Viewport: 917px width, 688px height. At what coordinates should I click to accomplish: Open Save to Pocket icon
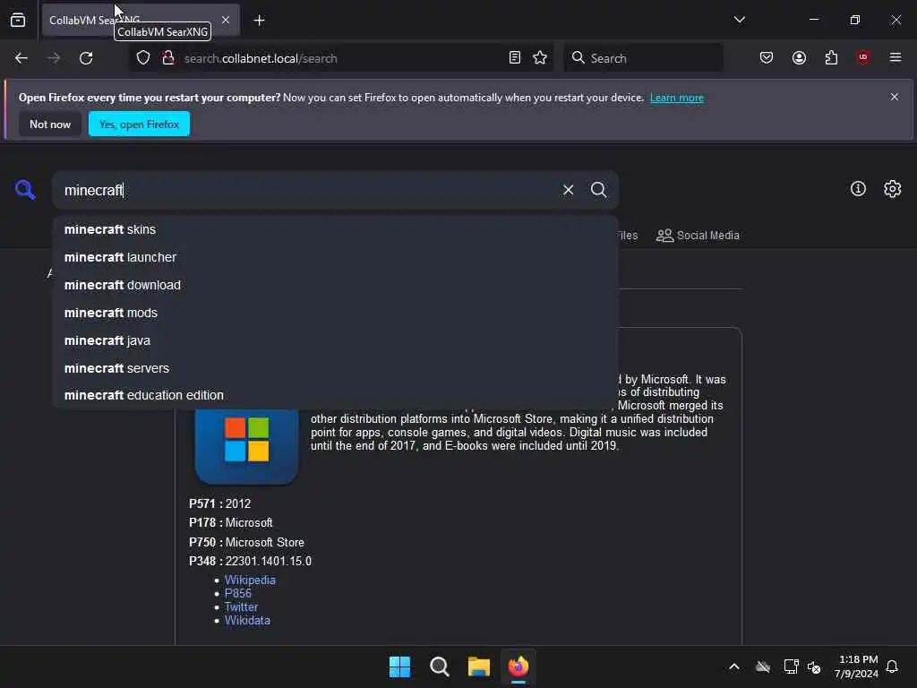pos(767,58)
